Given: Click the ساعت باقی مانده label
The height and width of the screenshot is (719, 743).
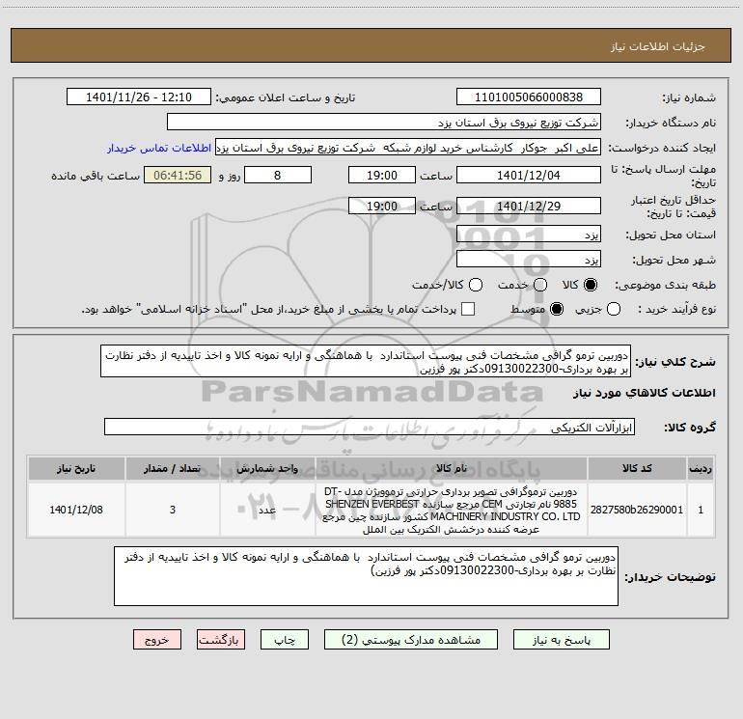Looking at the screenshot, I should tap(96, 176).
